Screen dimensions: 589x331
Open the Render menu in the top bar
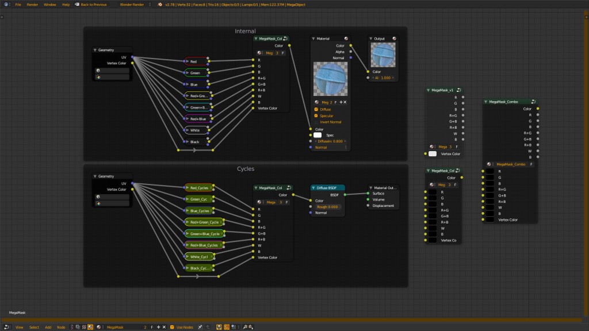click(x=33, y=4)
